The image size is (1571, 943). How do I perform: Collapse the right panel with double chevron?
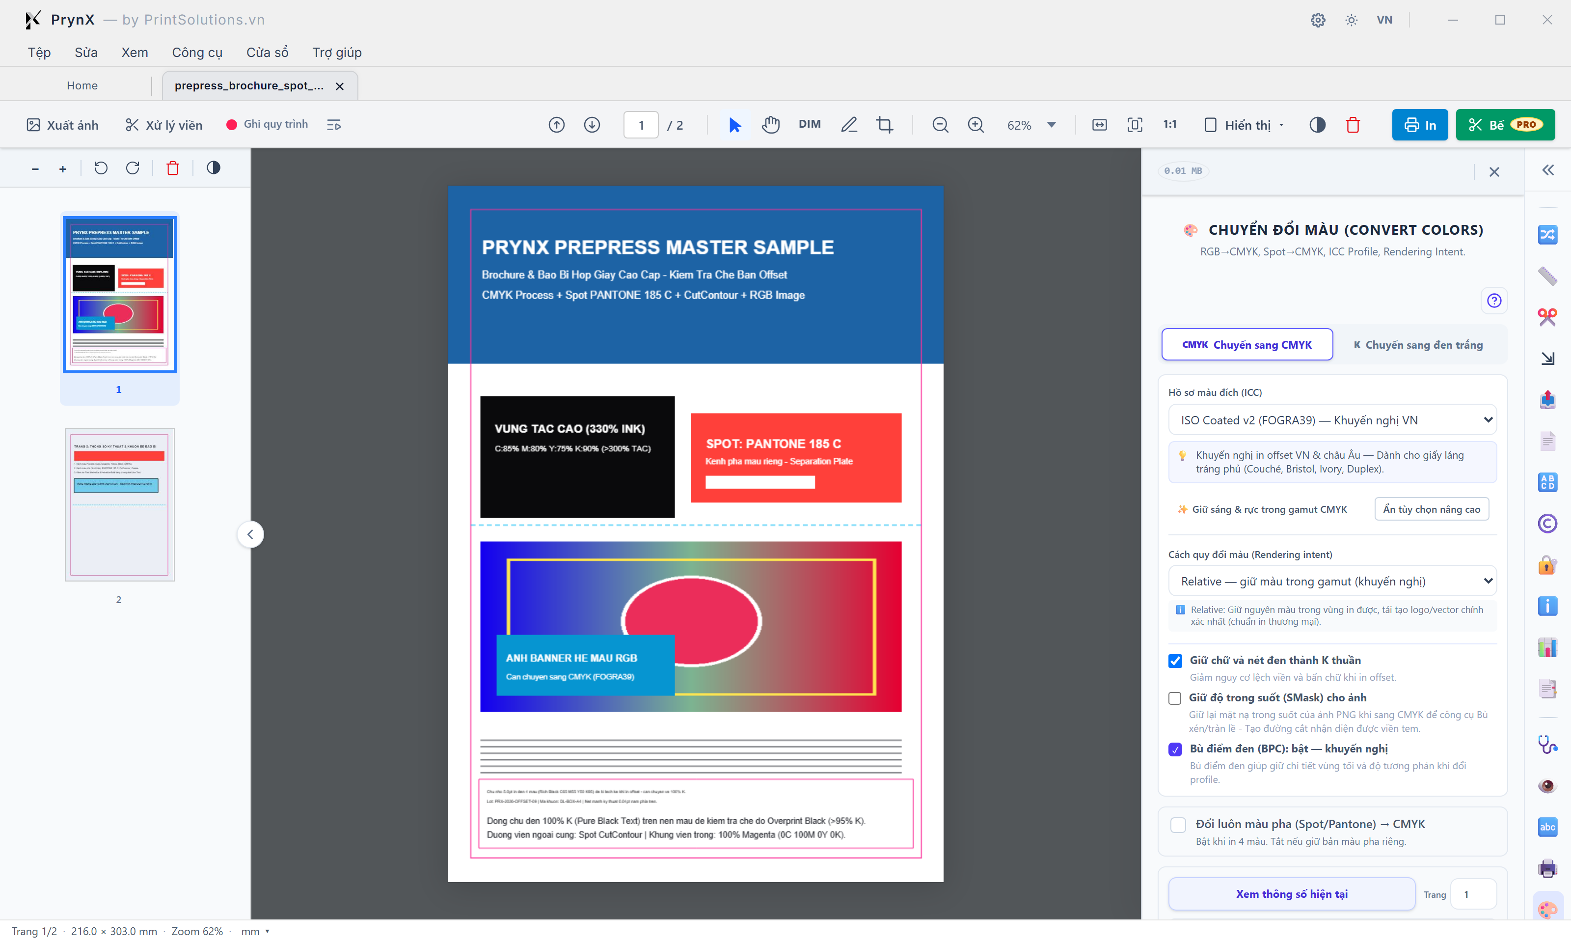pos(1548,170)
